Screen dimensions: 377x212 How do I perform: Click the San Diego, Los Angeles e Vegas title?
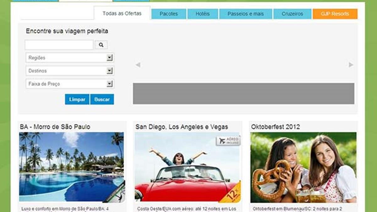point(182,127)
